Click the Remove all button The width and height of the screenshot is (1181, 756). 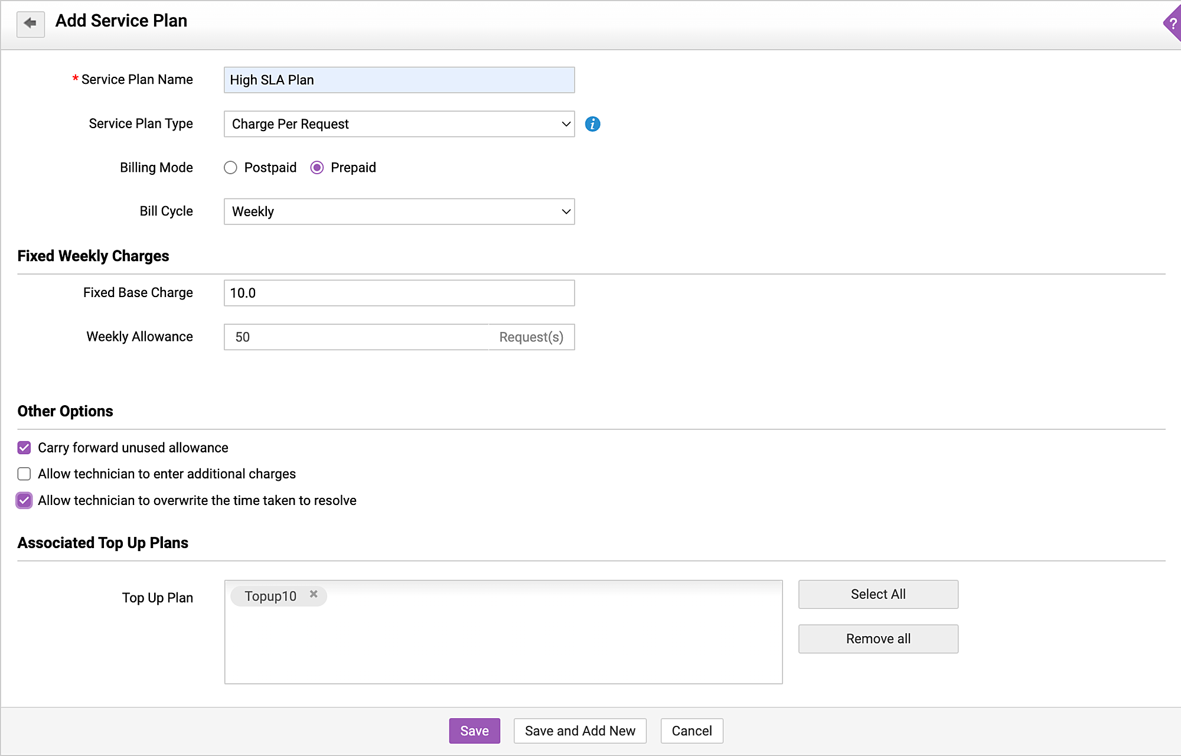[878, 638]
